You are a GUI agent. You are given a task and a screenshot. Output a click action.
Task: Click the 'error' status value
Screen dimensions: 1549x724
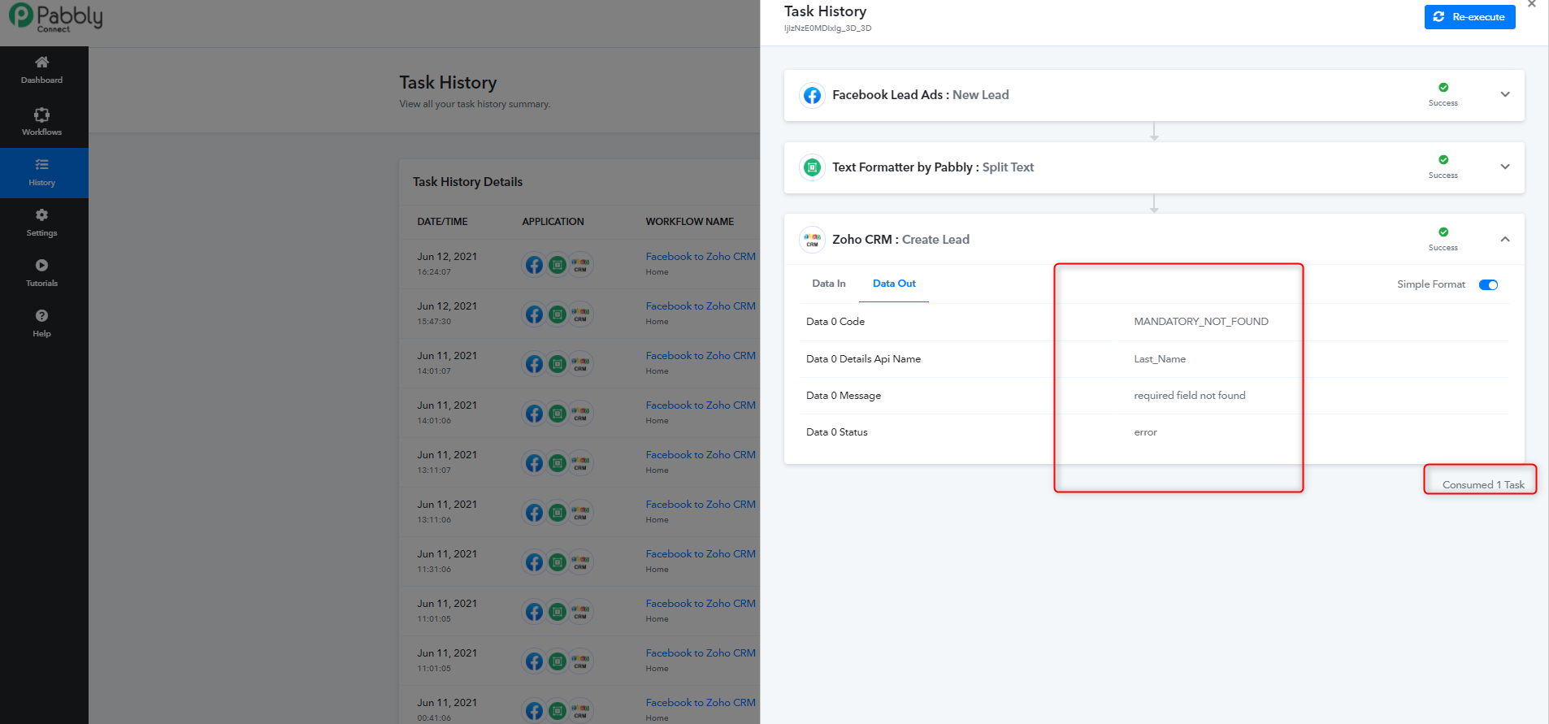[1145, 432]
